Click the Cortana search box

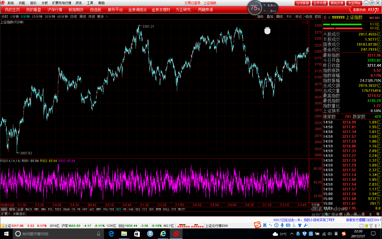point(58,234)
